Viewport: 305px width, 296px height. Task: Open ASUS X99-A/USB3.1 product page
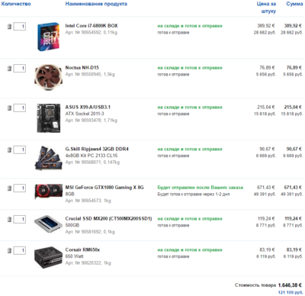88,107
